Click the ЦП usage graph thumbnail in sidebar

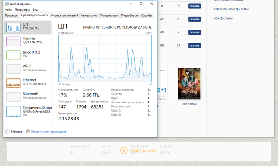[x=13, y=27]
